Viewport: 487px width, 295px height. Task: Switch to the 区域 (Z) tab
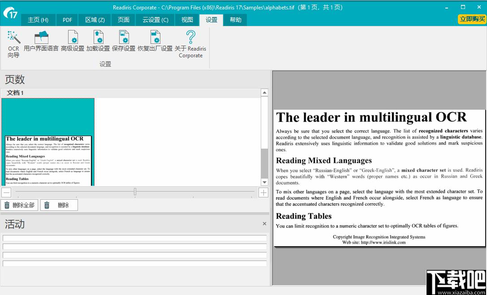click(95, 20)
